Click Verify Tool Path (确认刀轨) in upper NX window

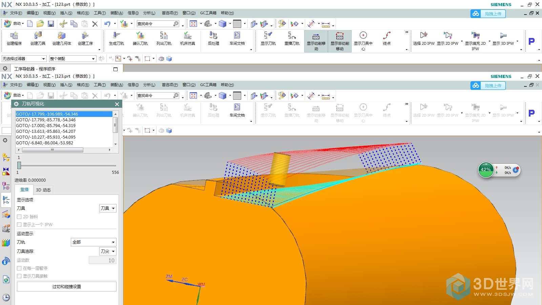click(140, 38)
